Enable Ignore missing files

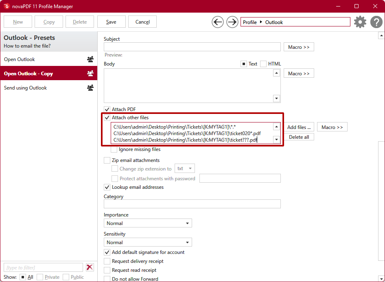point(114,149)
